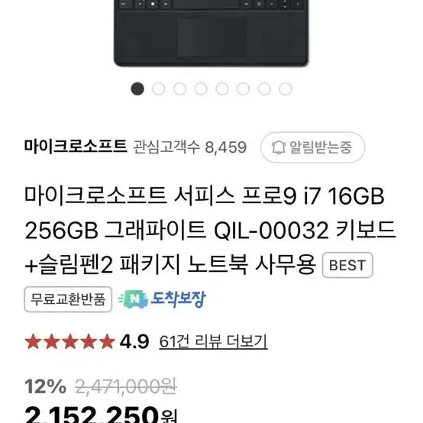Click the 무료교환반품 badge
The width and height of the screenshot is (423, 423).
pos(68,299)
